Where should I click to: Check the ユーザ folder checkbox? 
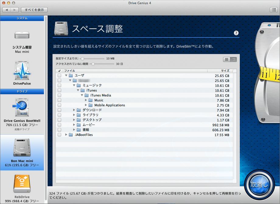pos(59,76)
